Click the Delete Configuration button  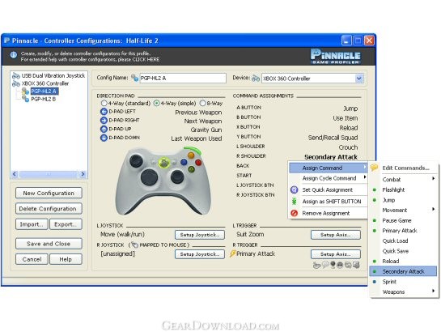[x=49, y=209]
